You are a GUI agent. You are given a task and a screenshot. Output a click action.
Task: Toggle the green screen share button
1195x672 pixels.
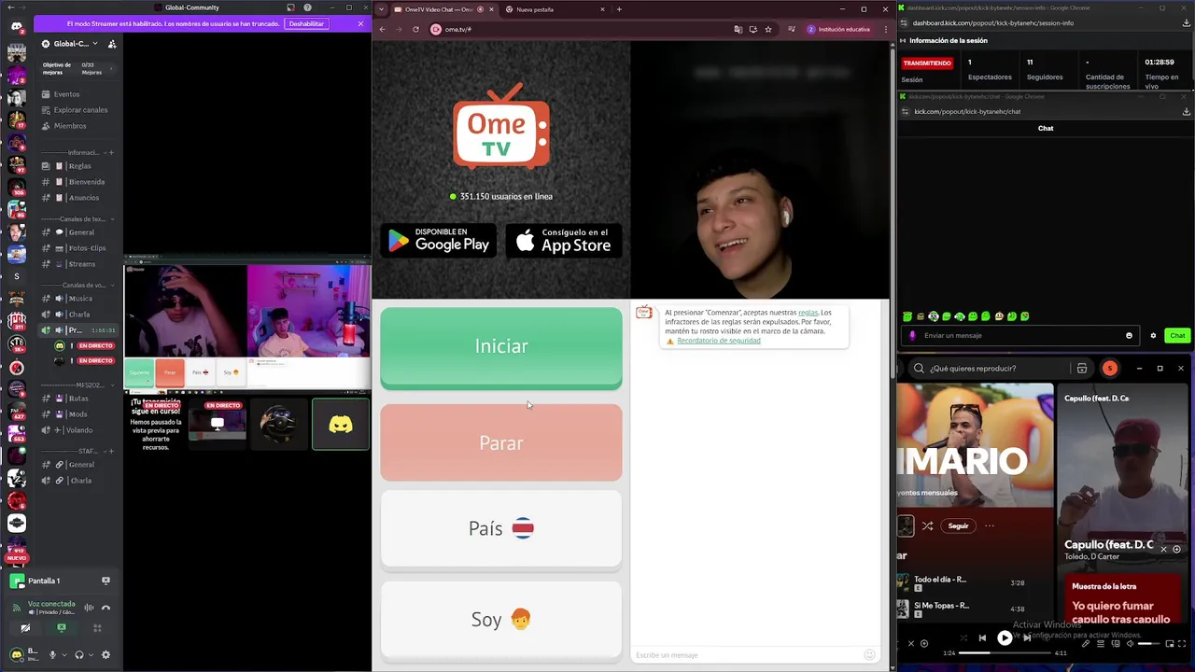[x=61, y=628]
